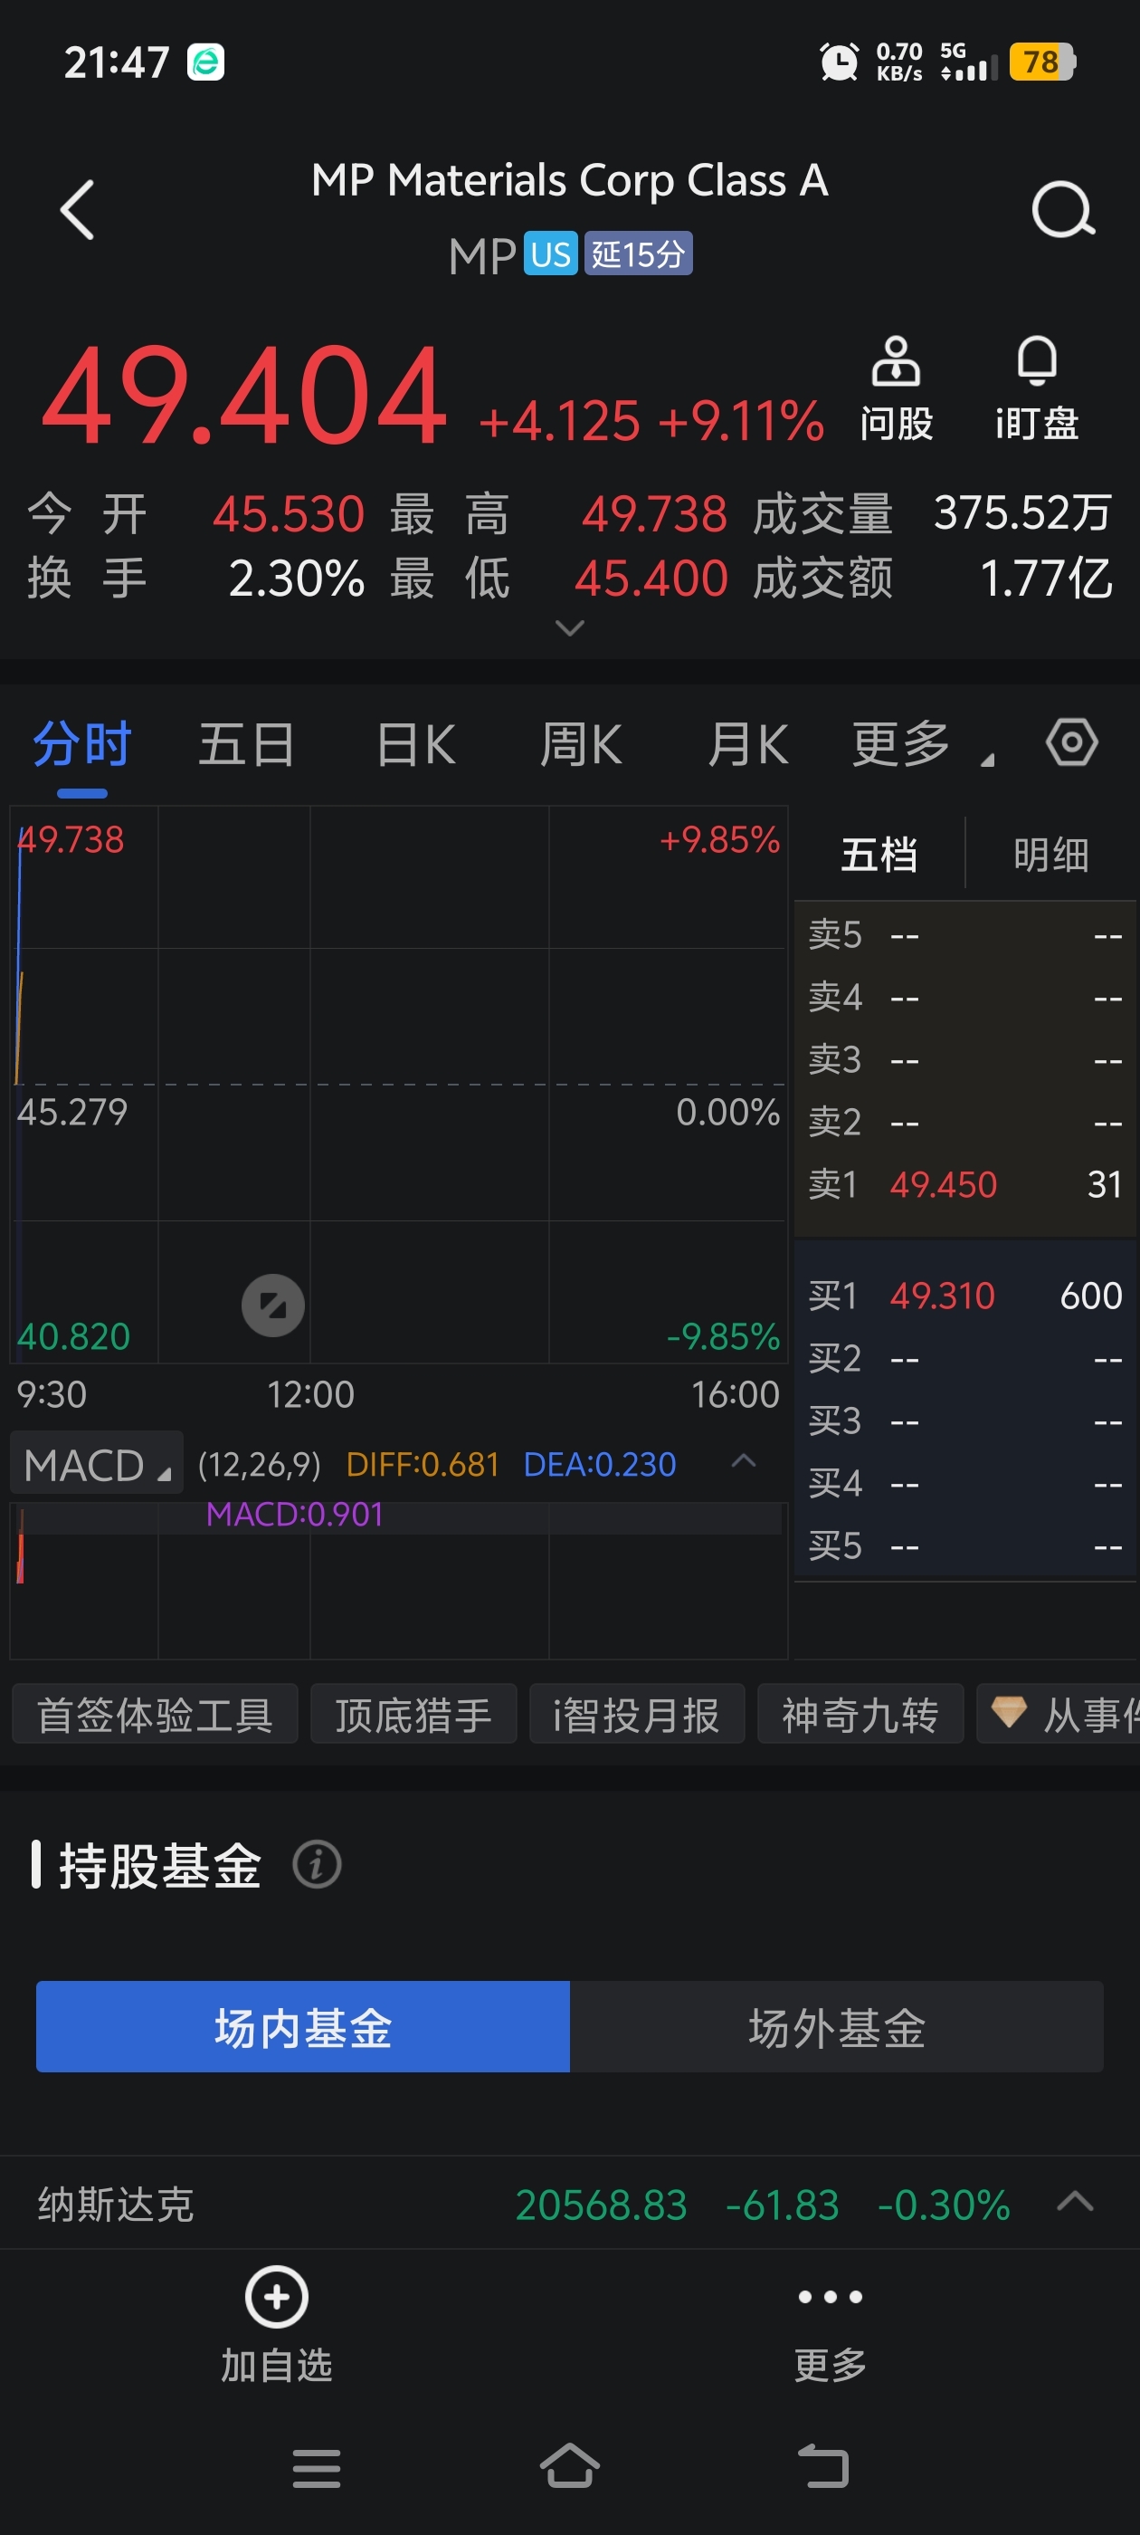
Task: Tap the 买5 empty order row
Action: (964, 1546)
